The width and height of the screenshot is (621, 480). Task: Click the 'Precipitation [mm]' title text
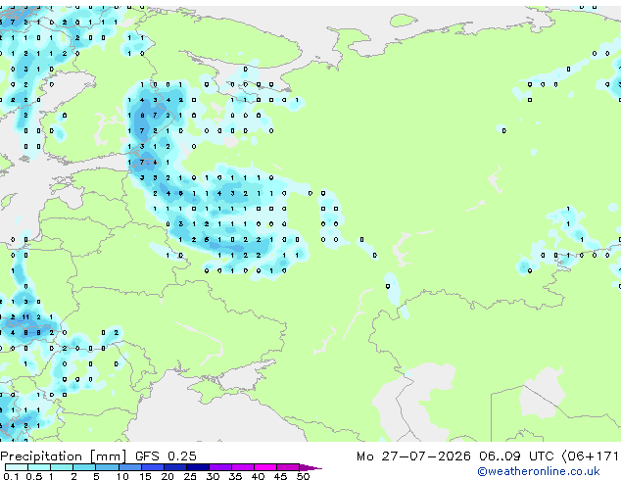(64, 456)
